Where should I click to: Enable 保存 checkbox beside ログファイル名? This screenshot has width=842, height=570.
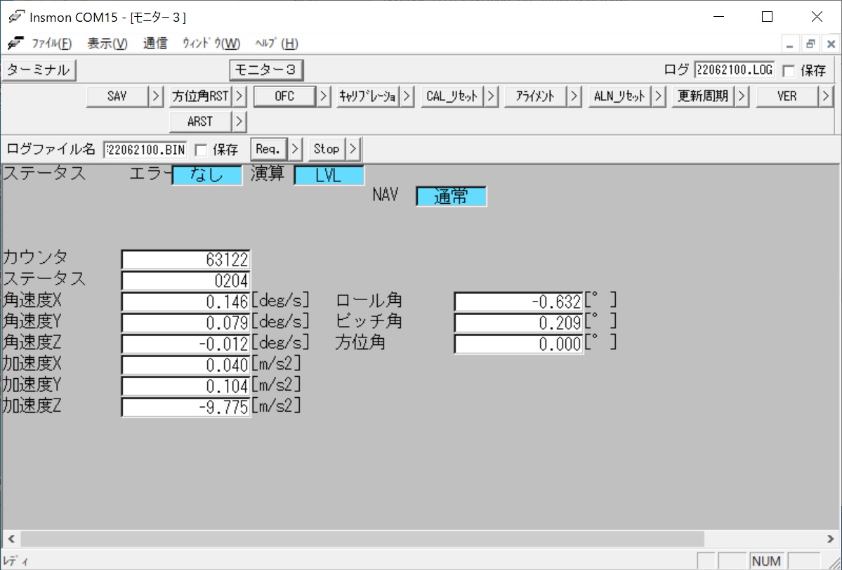pyautogui.click(x=201, y=150)
